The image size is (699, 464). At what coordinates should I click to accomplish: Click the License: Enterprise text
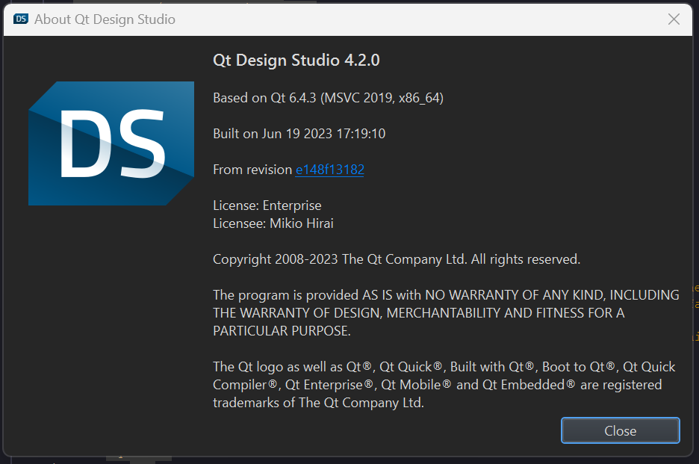coord(267,205)
